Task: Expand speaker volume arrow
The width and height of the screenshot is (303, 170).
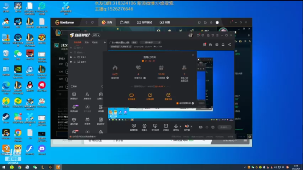Action: click(x=191, y=127)
